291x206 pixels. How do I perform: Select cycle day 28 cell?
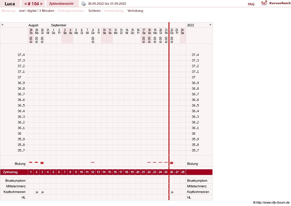[x=183, y=172]
